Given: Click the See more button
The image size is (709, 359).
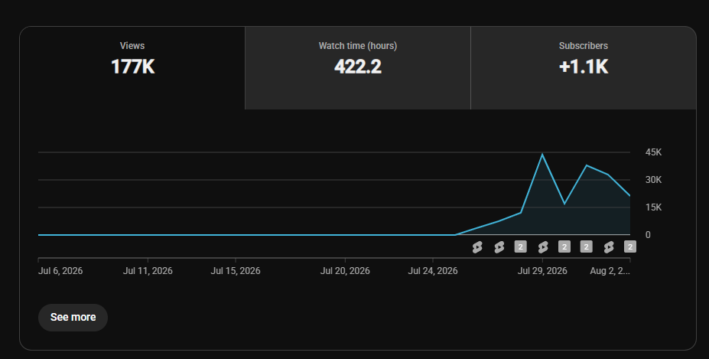Looking at the screenshot, I should point(73,318).
